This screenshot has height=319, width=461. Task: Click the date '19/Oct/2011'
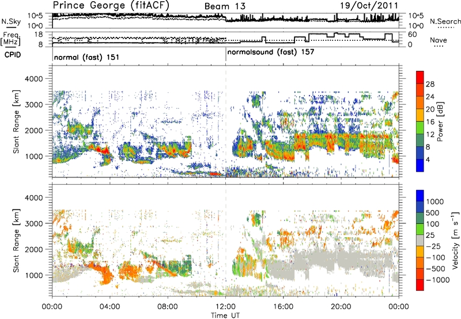(x=369, y=6)
